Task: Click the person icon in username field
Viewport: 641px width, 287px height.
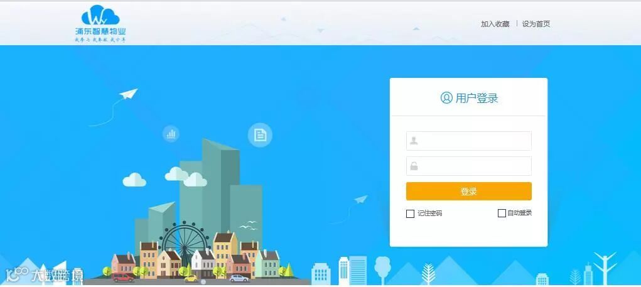Action: pyautogui.click(x=414, y=141)
